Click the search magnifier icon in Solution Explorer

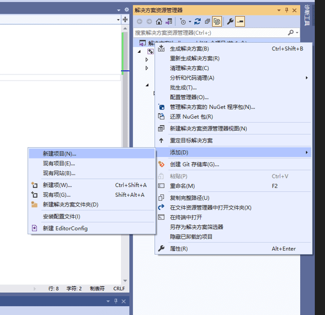tap(291, 32)
